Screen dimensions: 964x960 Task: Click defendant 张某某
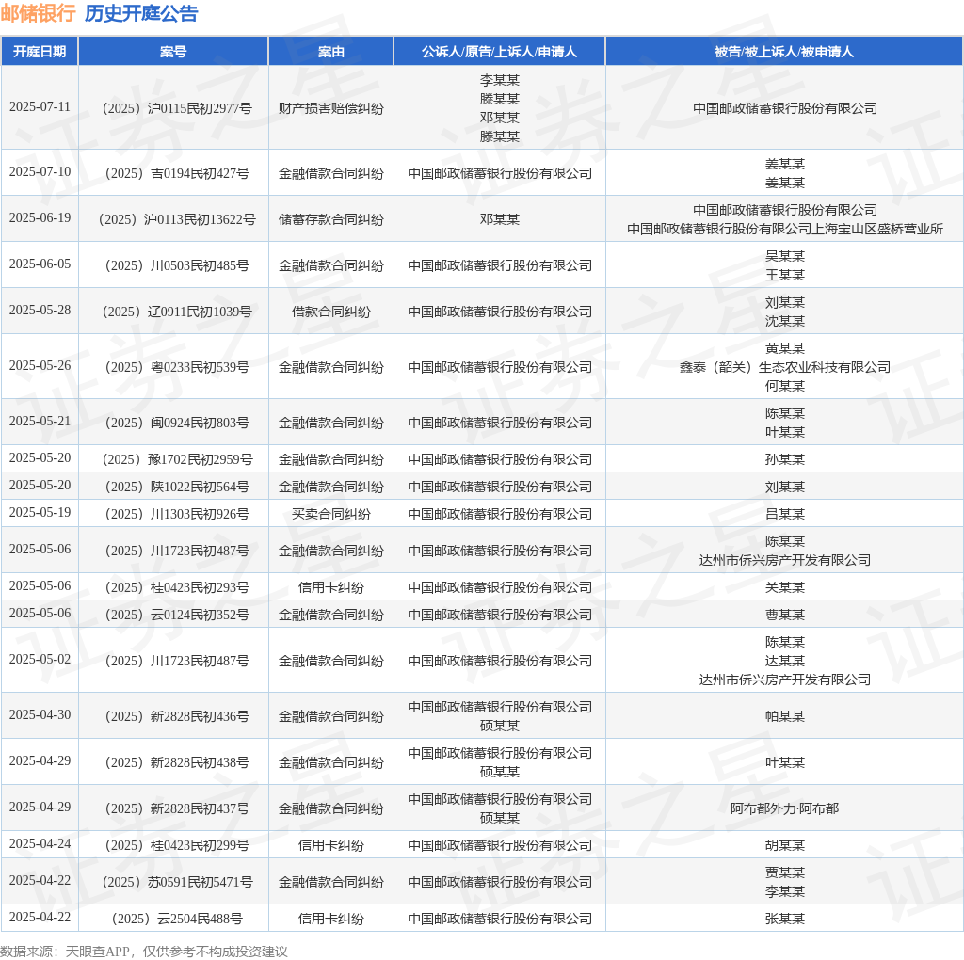point(785,919)
